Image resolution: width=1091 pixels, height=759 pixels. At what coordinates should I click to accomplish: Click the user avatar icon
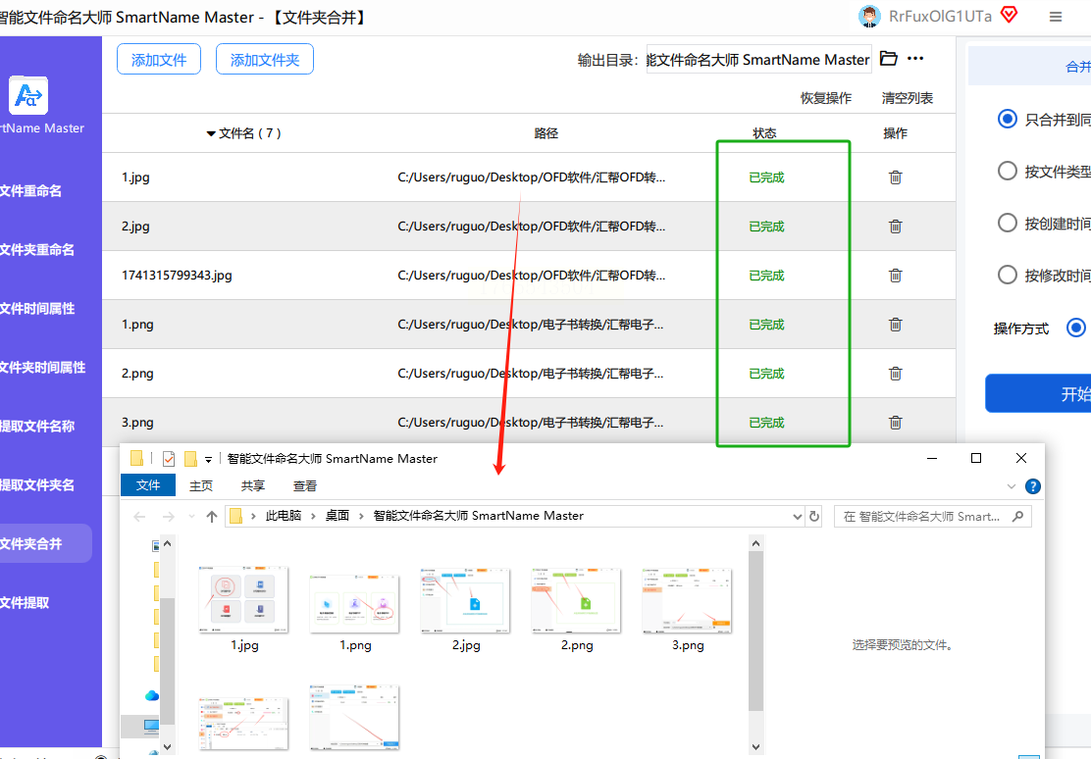(x=869, y=16)
